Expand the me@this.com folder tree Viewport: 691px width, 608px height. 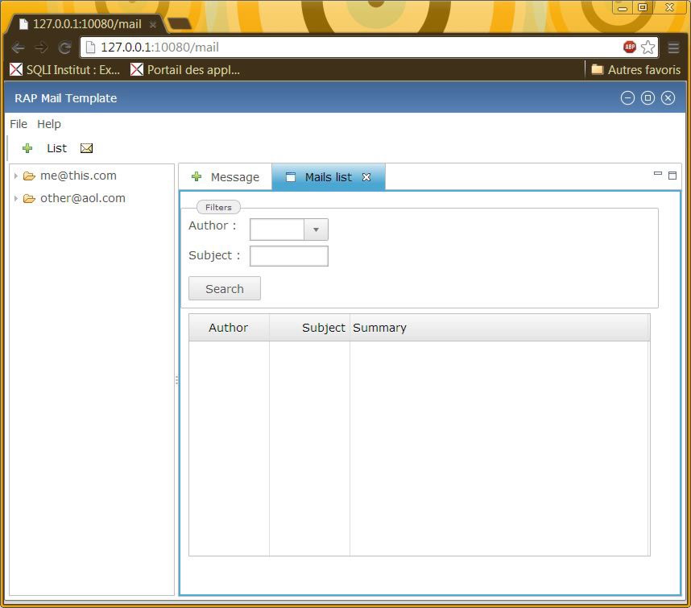pyautogui.click(x=16, y=176)
